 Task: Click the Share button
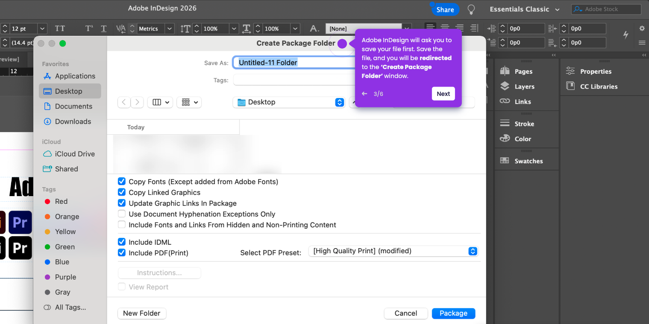click(x=445, y=9)
